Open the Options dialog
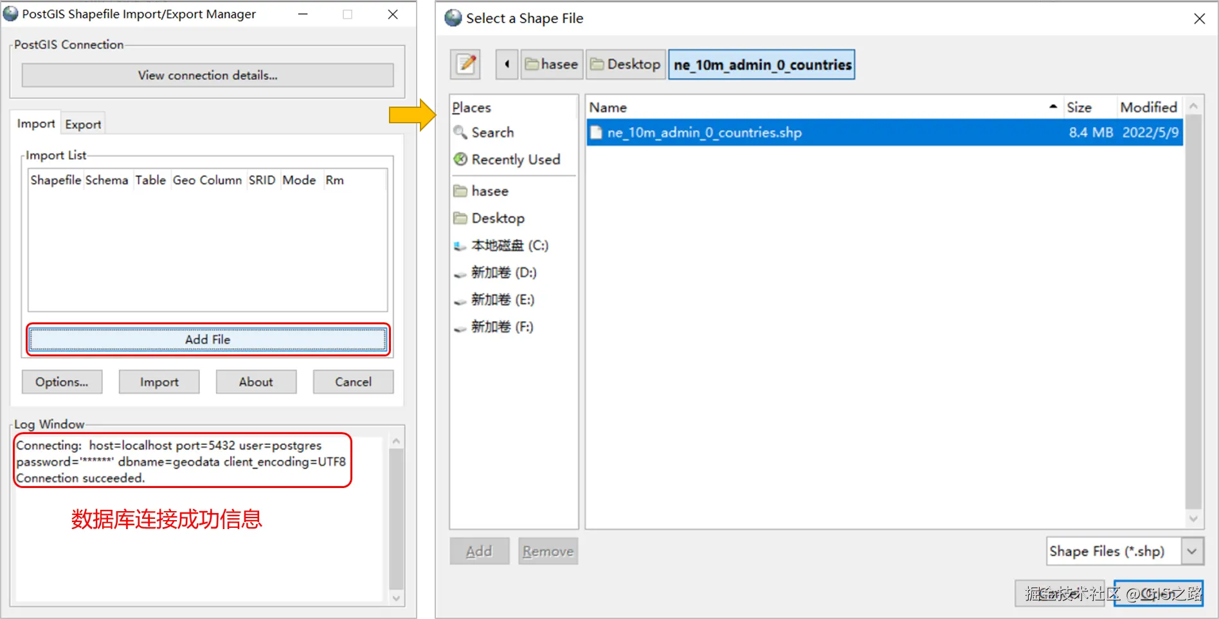 click(62, 381)
